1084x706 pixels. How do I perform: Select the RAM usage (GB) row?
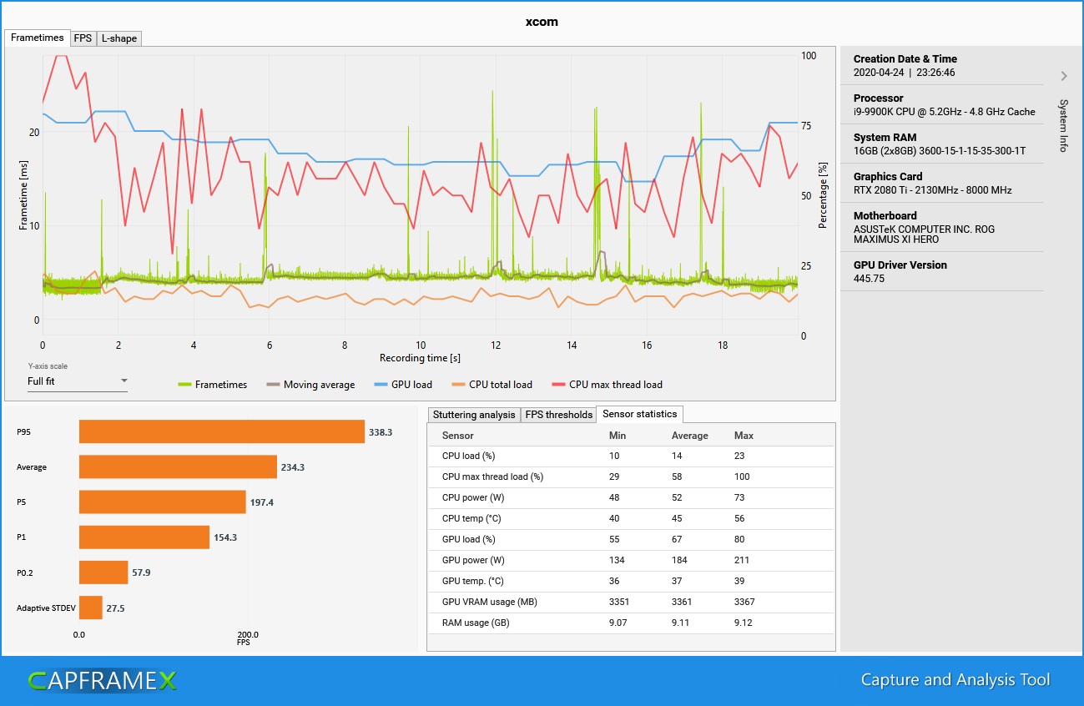[x=631, y=623]
